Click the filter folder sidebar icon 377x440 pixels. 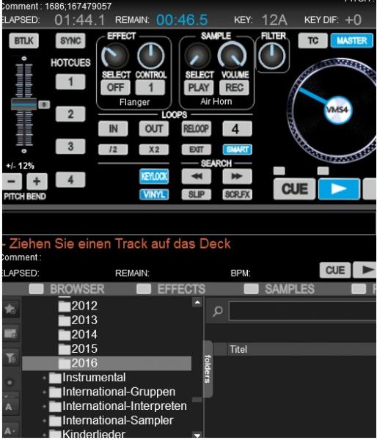coord(11,358)
